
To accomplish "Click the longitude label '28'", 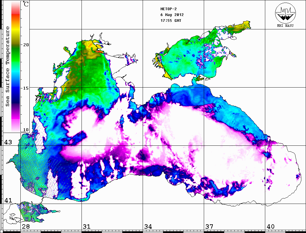I will [26, 226].
